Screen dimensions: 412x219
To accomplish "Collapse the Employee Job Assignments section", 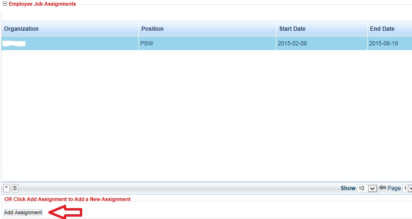I will [5, 4].
